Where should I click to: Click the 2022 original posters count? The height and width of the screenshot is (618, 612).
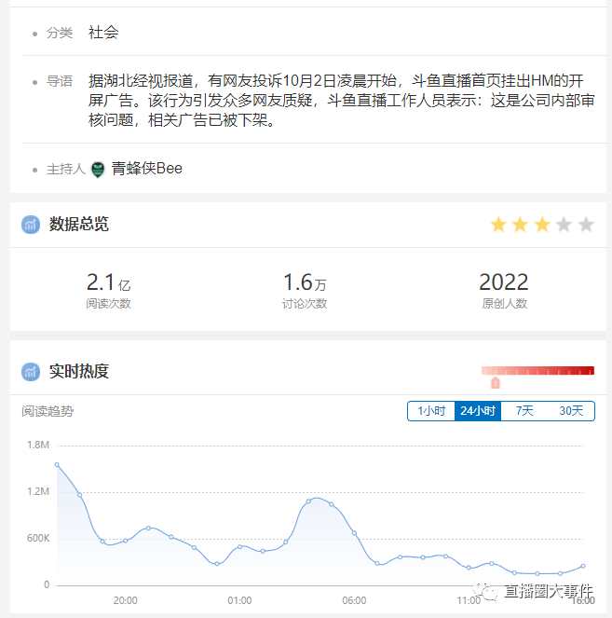[x=504, y=282]
